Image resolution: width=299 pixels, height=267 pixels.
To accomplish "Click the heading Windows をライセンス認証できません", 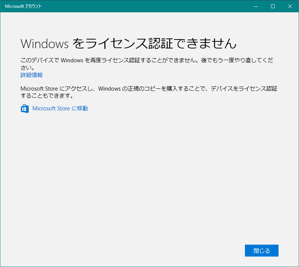I will coord(129,44).
